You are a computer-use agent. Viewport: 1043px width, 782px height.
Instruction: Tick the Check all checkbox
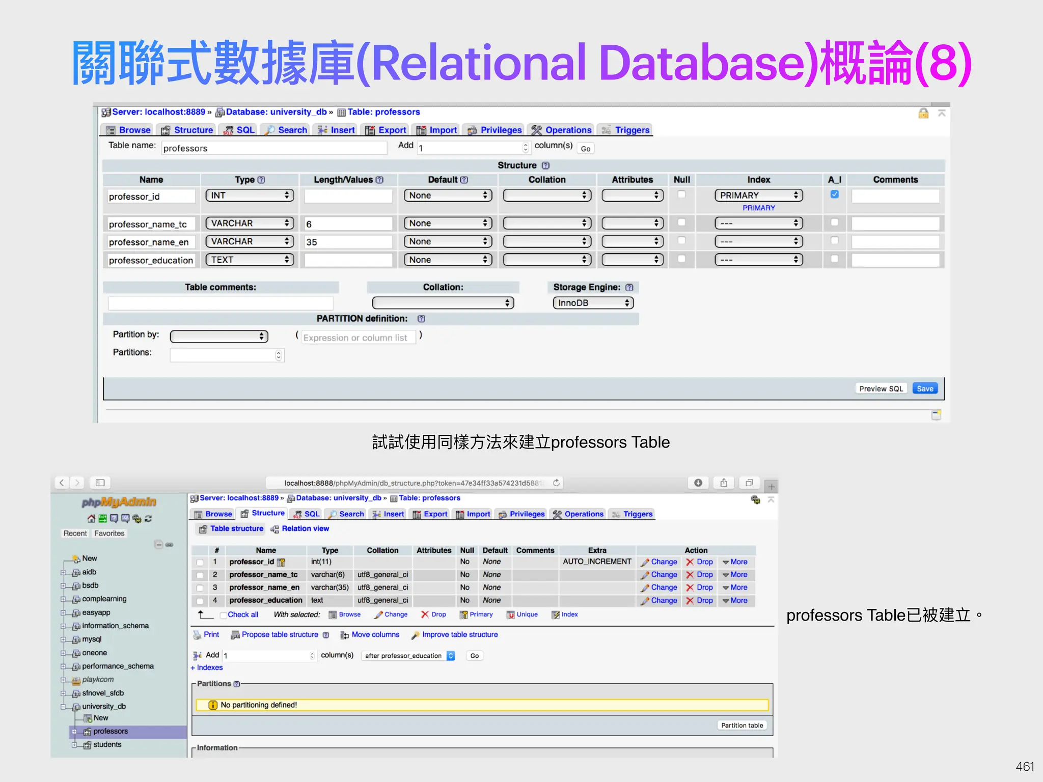pyautogui.click(x=223, y=615)
